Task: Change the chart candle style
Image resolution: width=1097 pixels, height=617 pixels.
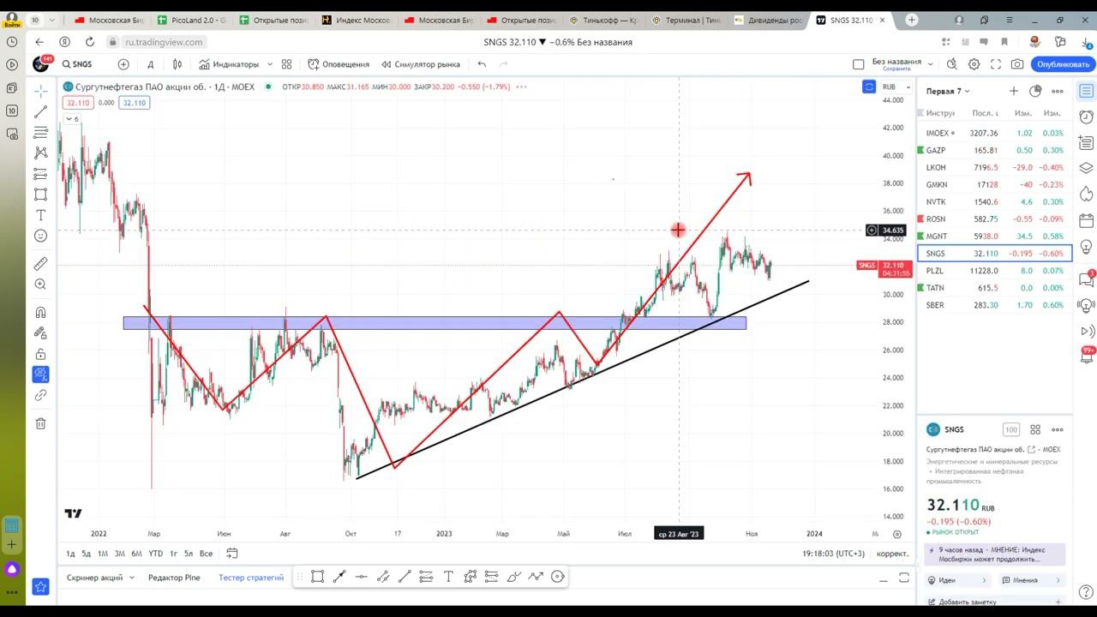Action: pyautogui.click(x=177, y=64)
